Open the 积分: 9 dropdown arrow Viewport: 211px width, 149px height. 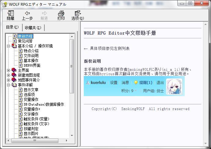pos(136,91)
